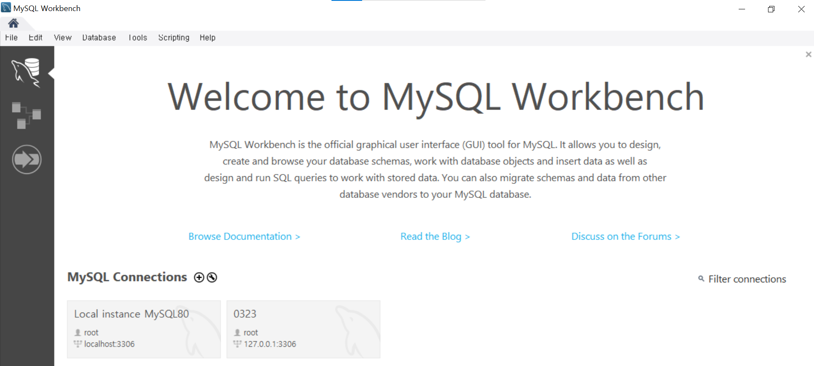Open the Edit menu
The height and width of the screenshot is (366, 814).
[x=35, y=37]
